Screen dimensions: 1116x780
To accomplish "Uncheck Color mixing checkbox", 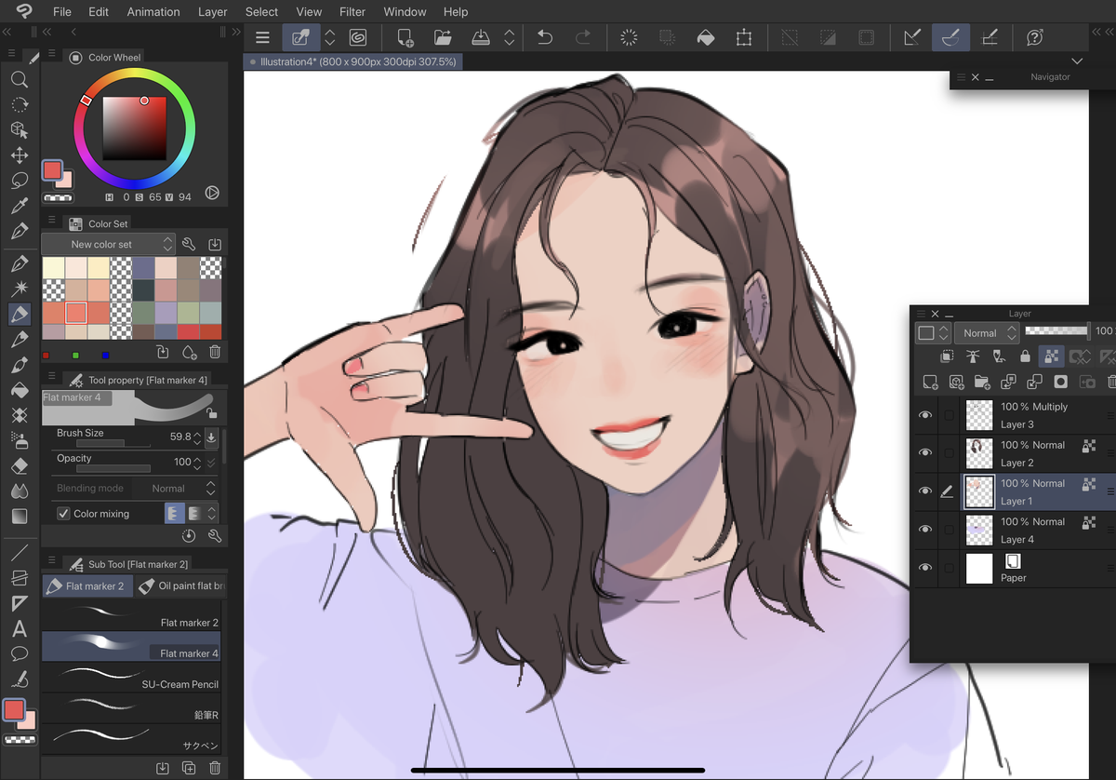I will (x=63, y=514).
